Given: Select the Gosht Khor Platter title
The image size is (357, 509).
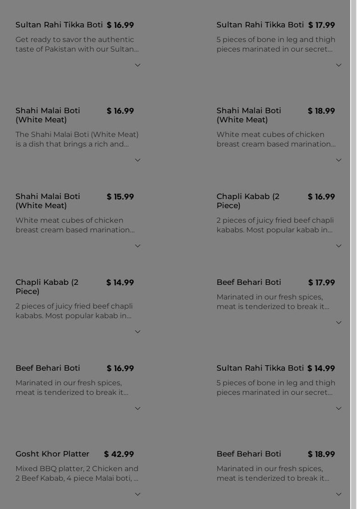Looking at the screenshot, I should (x=52, y=454).
